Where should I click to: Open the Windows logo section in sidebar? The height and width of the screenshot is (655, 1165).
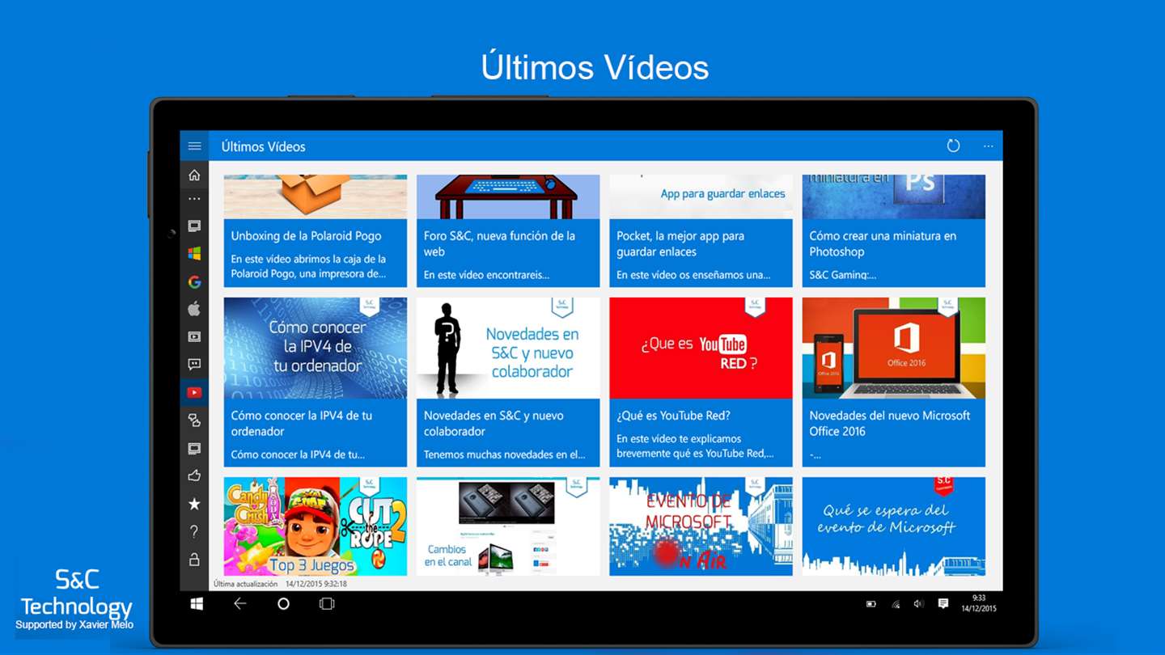(194, 254)
